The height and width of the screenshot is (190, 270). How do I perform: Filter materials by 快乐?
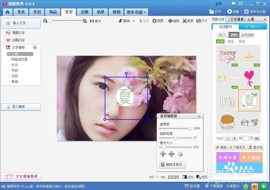pos(231,42)
